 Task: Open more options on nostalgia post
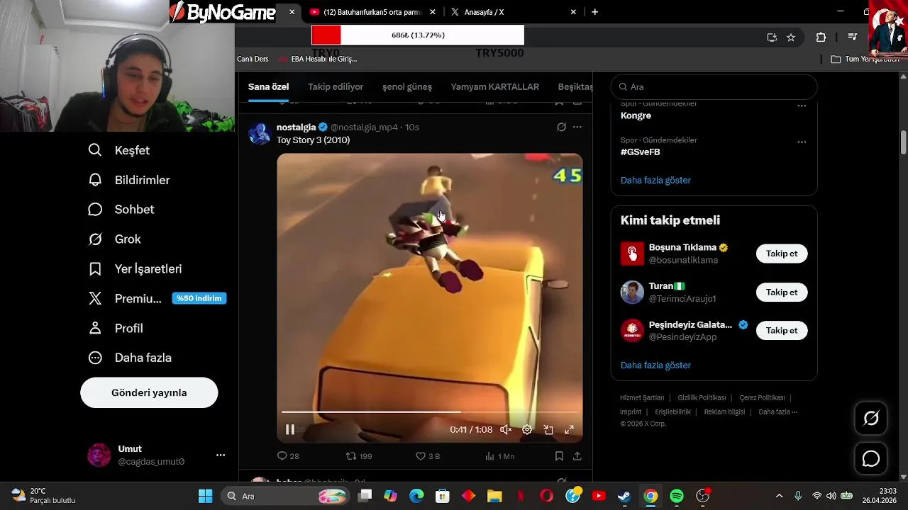click(577, 127)
